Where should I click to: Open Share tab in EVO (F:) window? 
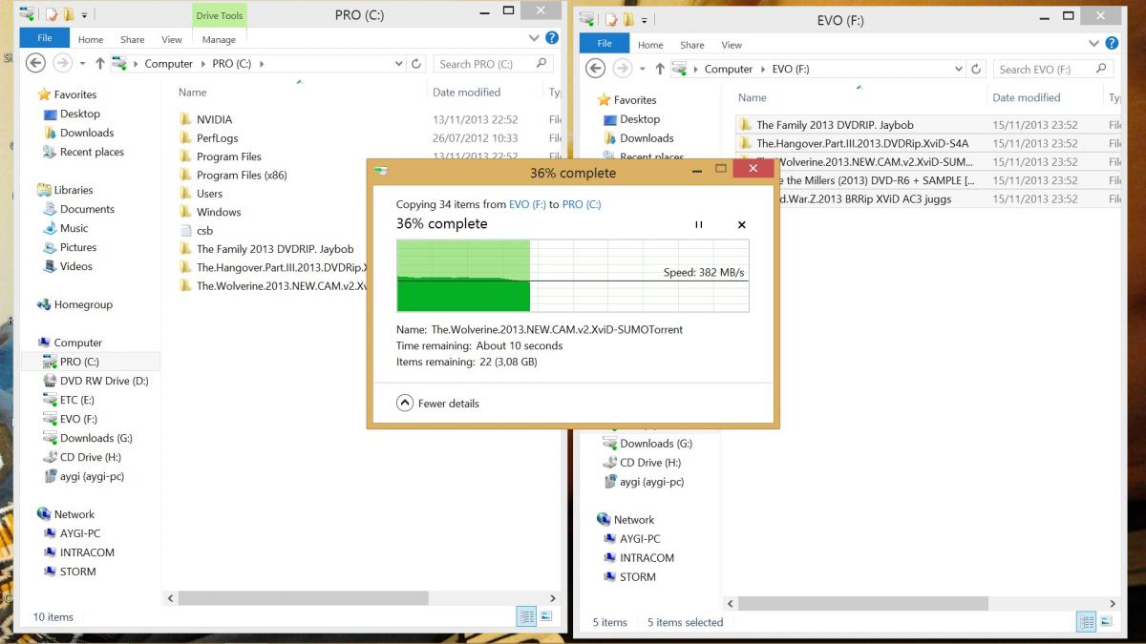coord(692,45)
